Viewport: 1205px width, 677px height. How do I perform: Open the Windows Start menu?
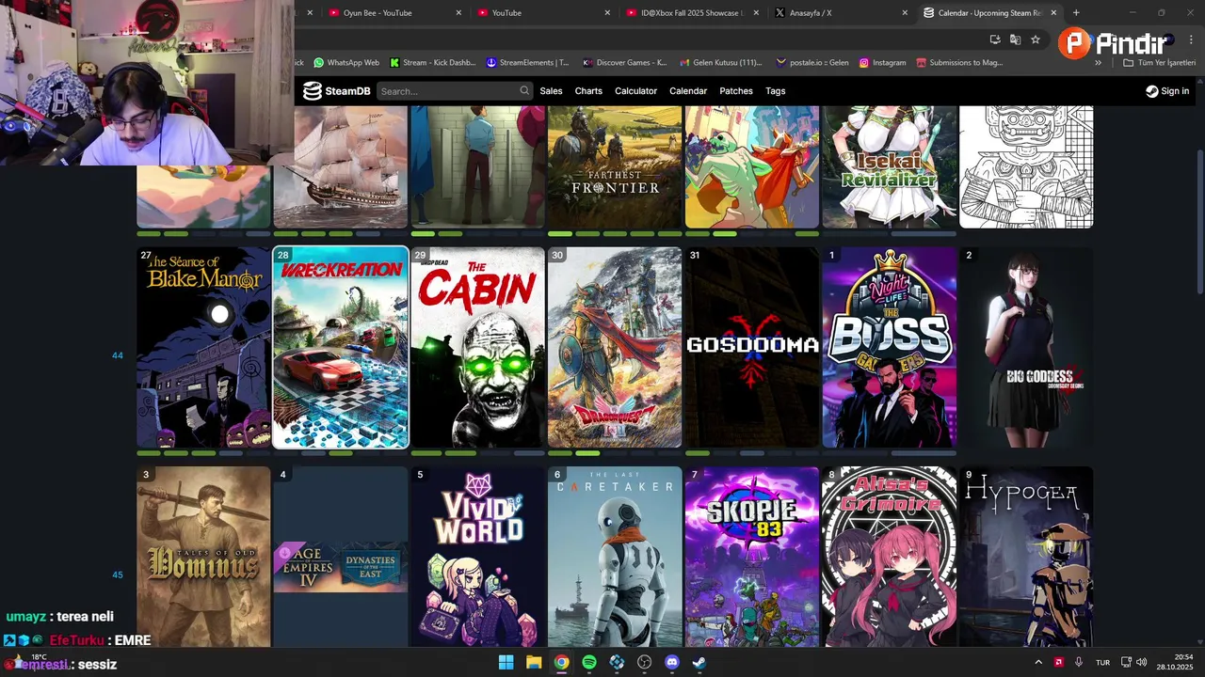pos(506,662)
